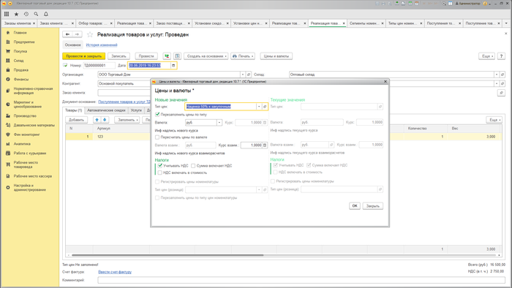
Task: Enable НДС включать в стоимость checkbox
Action: coord(160,173)
